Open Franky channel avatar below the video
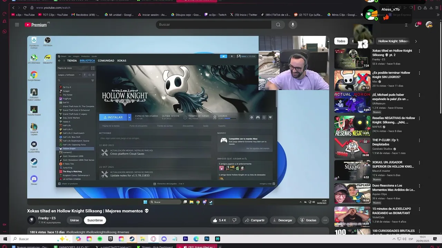This screenshot has width=442, height=248. pyautogui.click(x=31, y=220)
